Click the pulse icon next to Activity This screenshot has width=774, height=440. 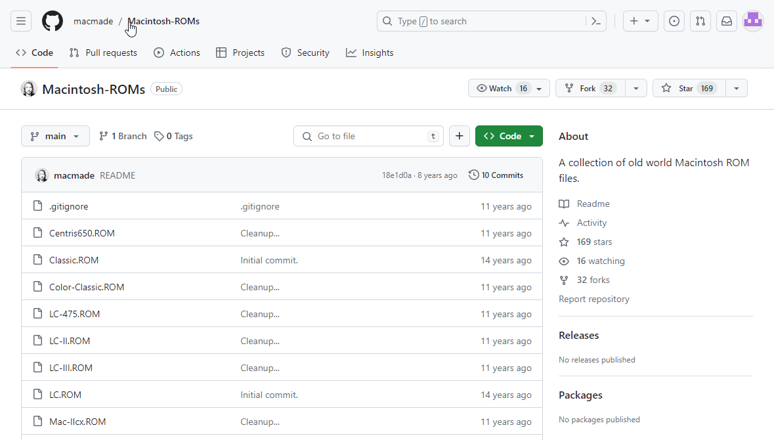564,223
